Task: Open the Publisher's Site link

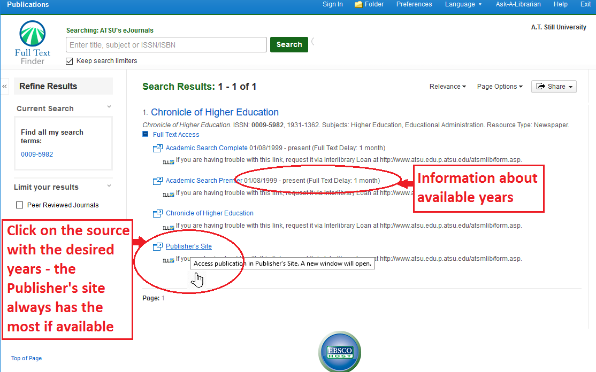Action: pyautogui.click(x=188, y=246)
